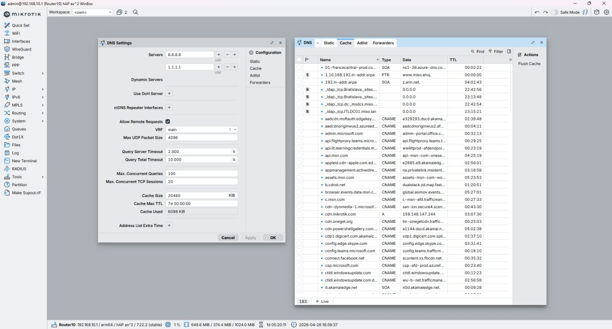Sort by the TTL column header

coord(466,60)
